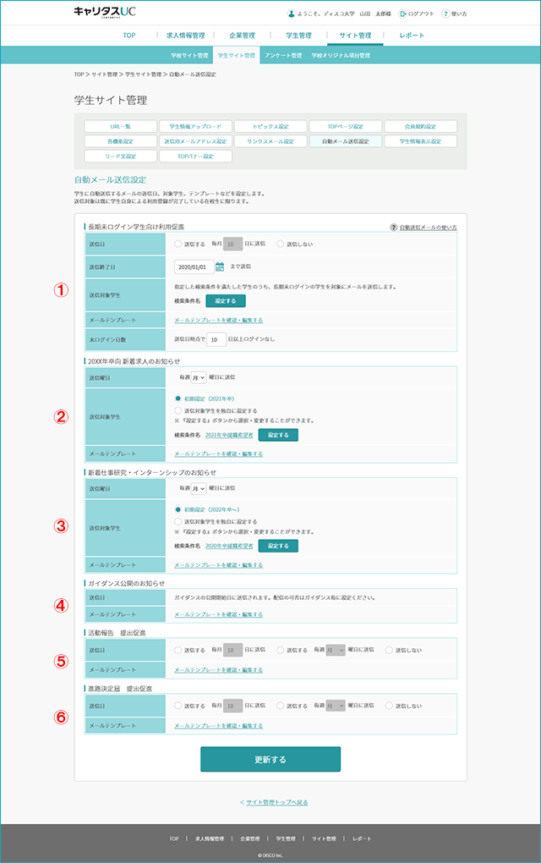Open weekday dropdown in 活動報告 section
541x863 pixels.
[x=336, y=650]
